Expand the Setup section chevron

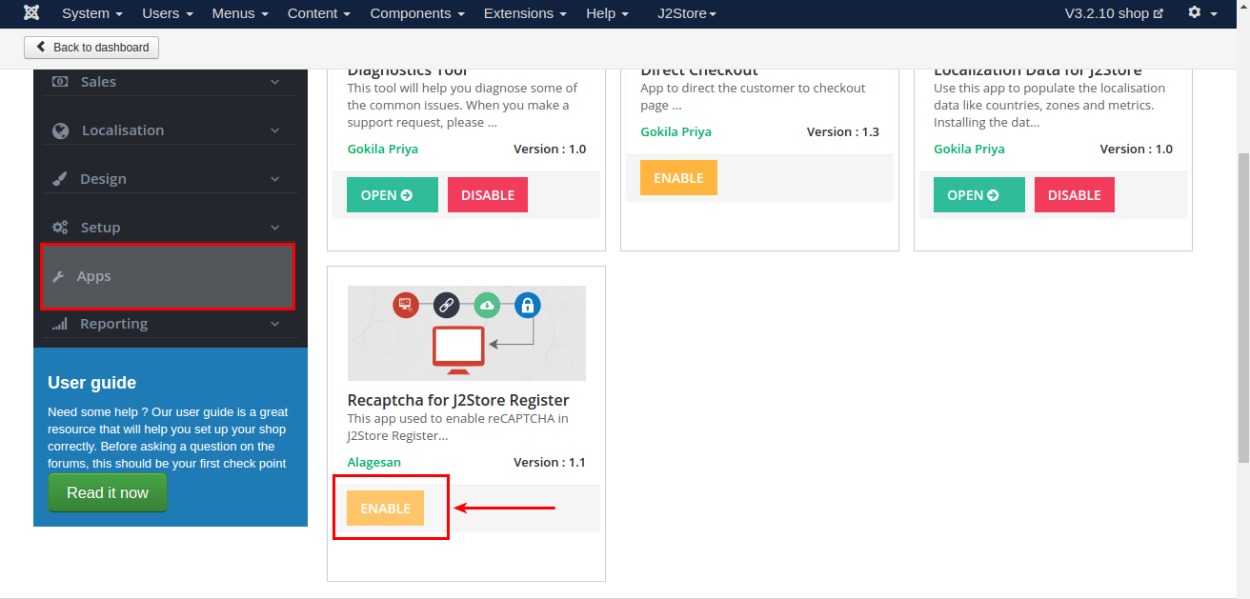pos(275,228)
